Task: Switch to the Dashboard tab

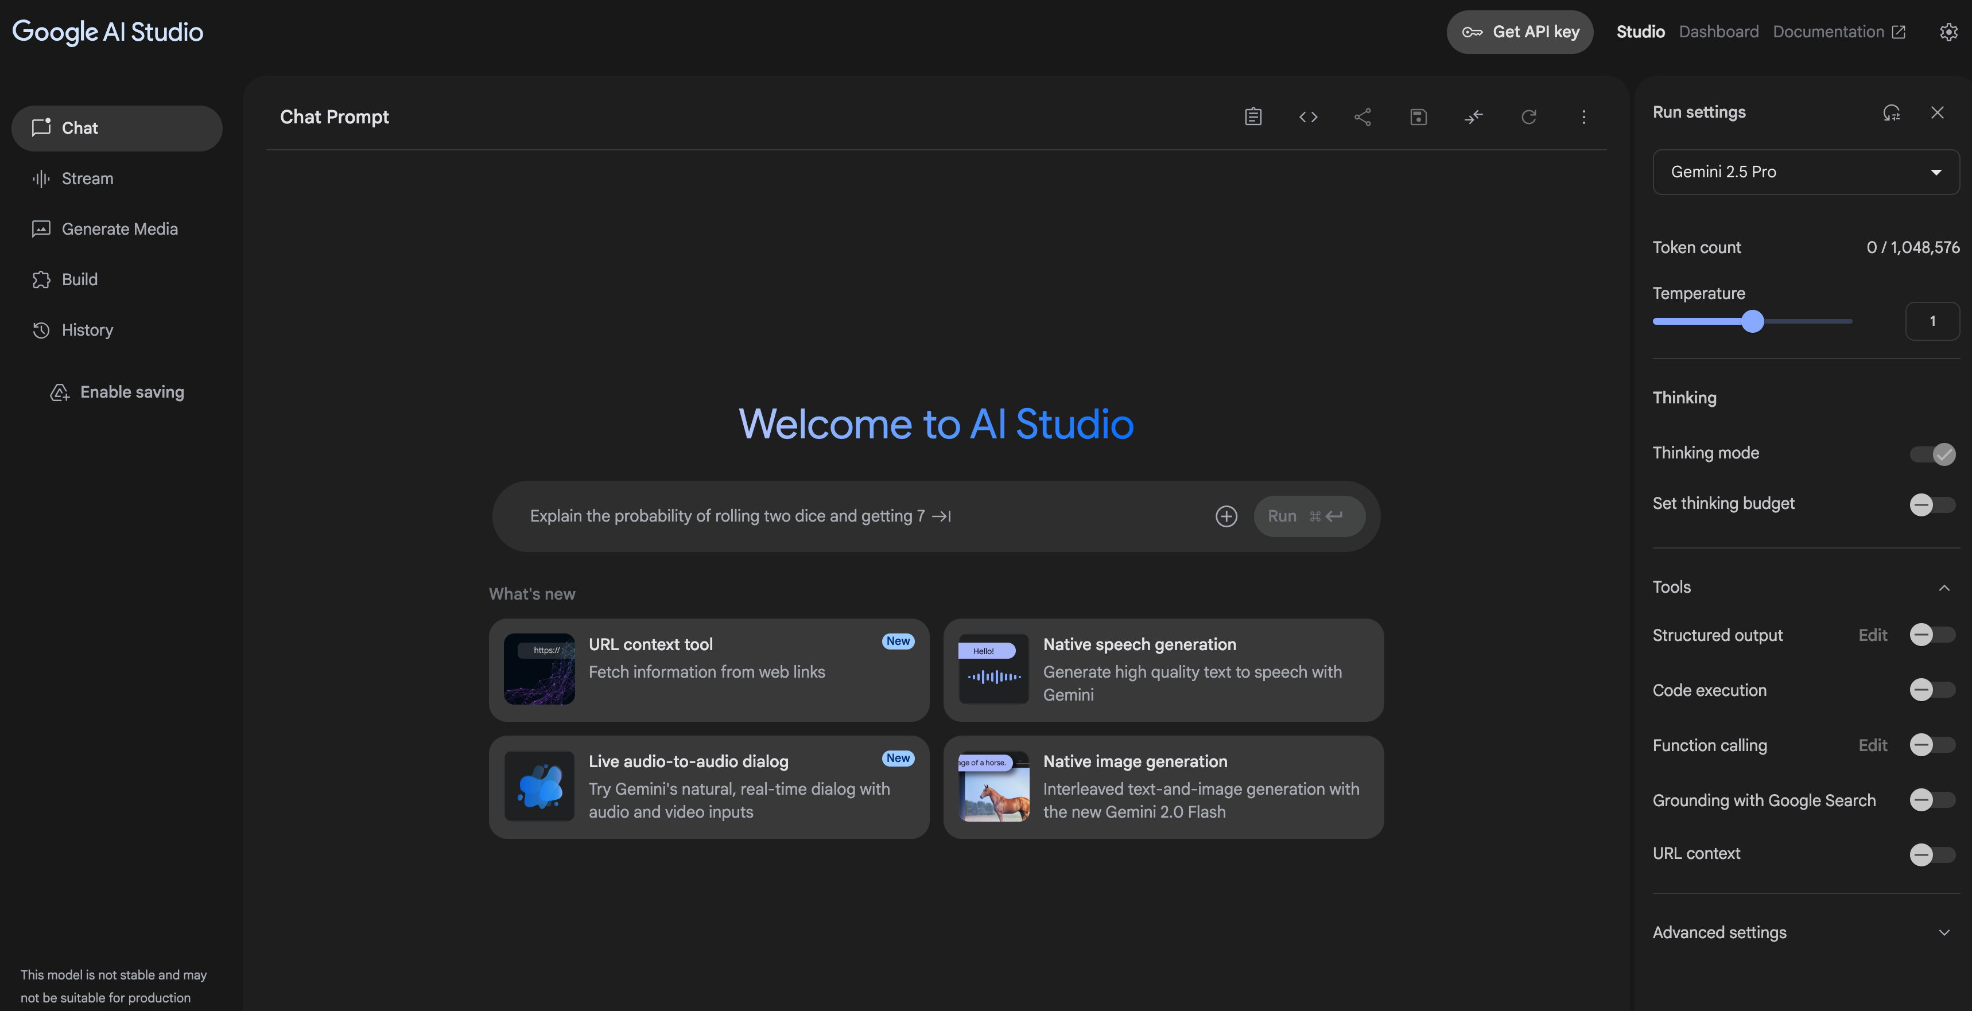Action: tap(1718, 32)
